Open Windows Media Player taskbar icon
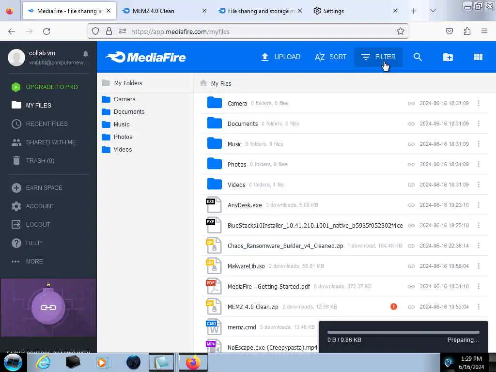Viewport: 496px width, 372px height. (x=102, y=362)
